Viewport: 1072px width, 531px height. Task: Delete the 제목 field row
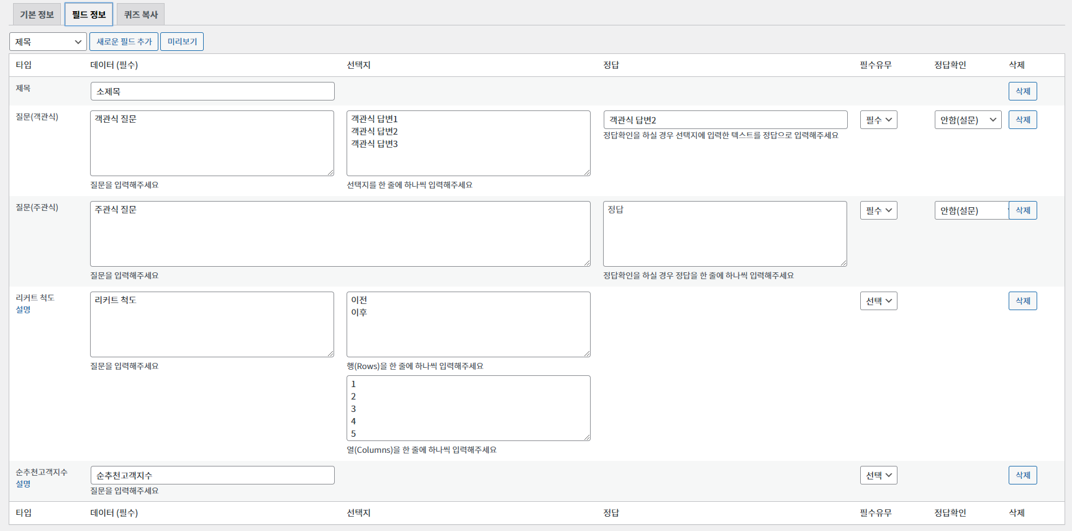(1023, 91)
